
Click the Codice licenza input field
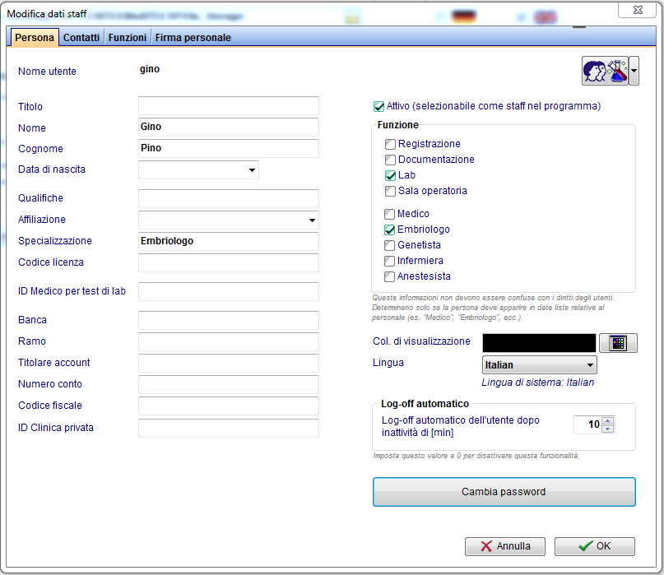pyautogui.click(x=229, y=262)
